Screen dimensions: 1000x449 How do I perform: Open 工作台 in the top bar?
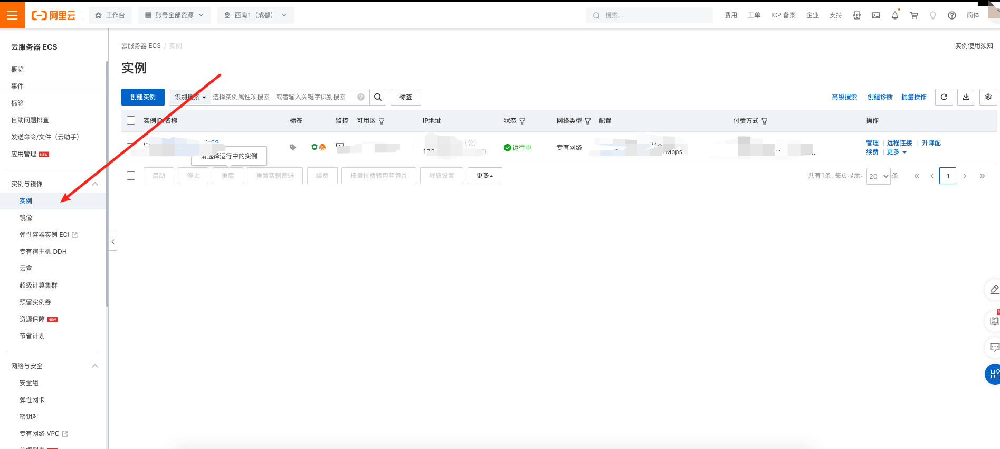pos(110,15)
